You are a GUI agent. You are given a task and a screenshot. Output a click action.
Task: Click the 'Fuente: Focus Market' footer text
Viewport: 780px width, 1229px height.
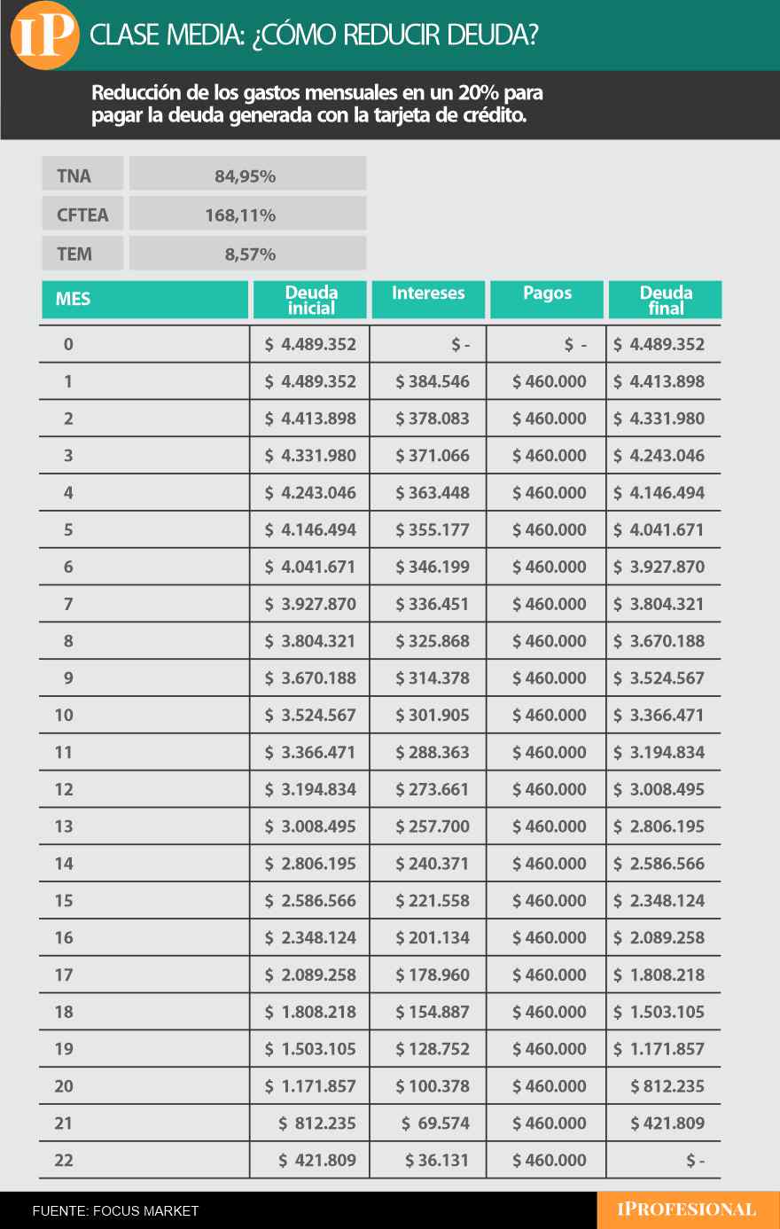pyautogui.click(x=115, y=1210)
